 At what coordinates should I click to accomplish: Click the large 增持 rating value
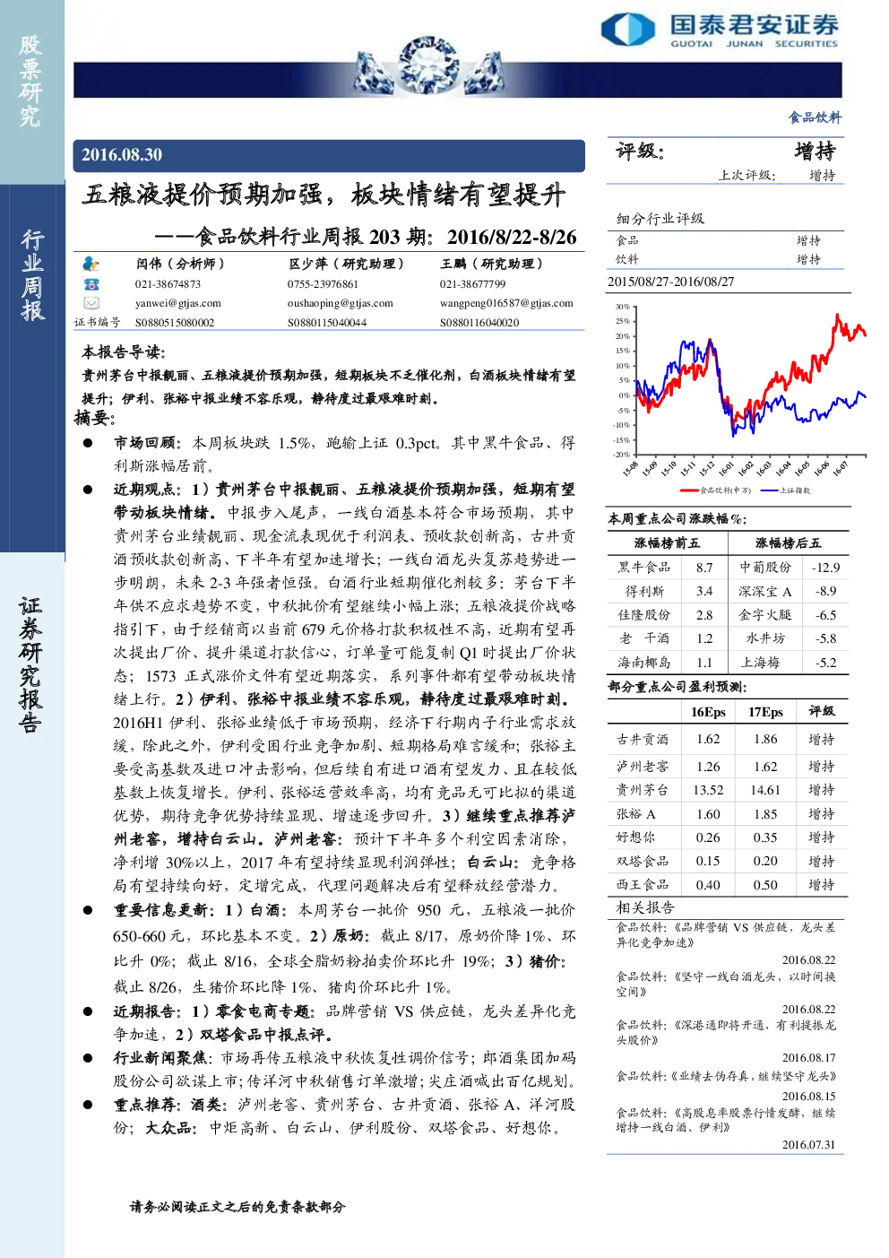[815, 151]
